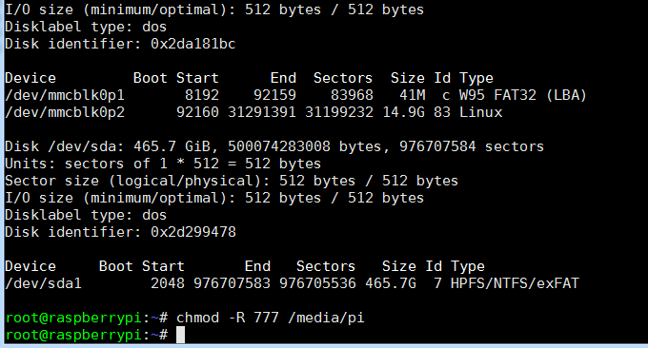Click the 14.9G size value
648x348 pixels.
click(x=403, y=112)
